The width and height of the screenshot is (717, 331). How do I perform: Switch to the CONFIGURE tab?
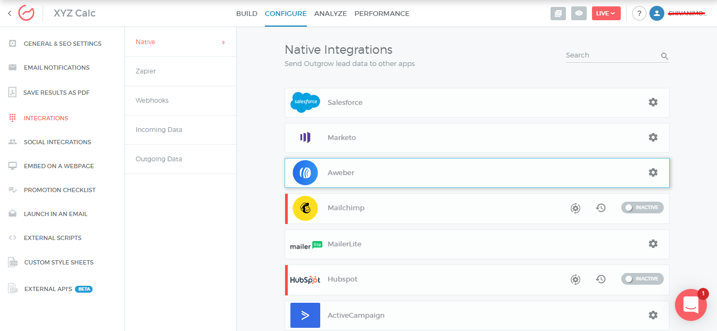pyautogui.click(x=286, y=14)
